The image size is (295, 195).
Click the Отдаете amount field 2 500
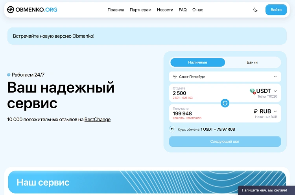click(x=179, y=93)
